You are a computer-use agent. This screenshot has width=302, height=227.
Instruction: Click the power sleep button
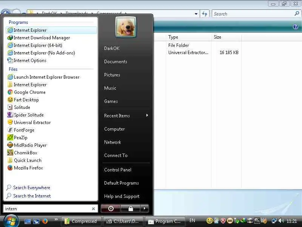click(x=111, y=208)
